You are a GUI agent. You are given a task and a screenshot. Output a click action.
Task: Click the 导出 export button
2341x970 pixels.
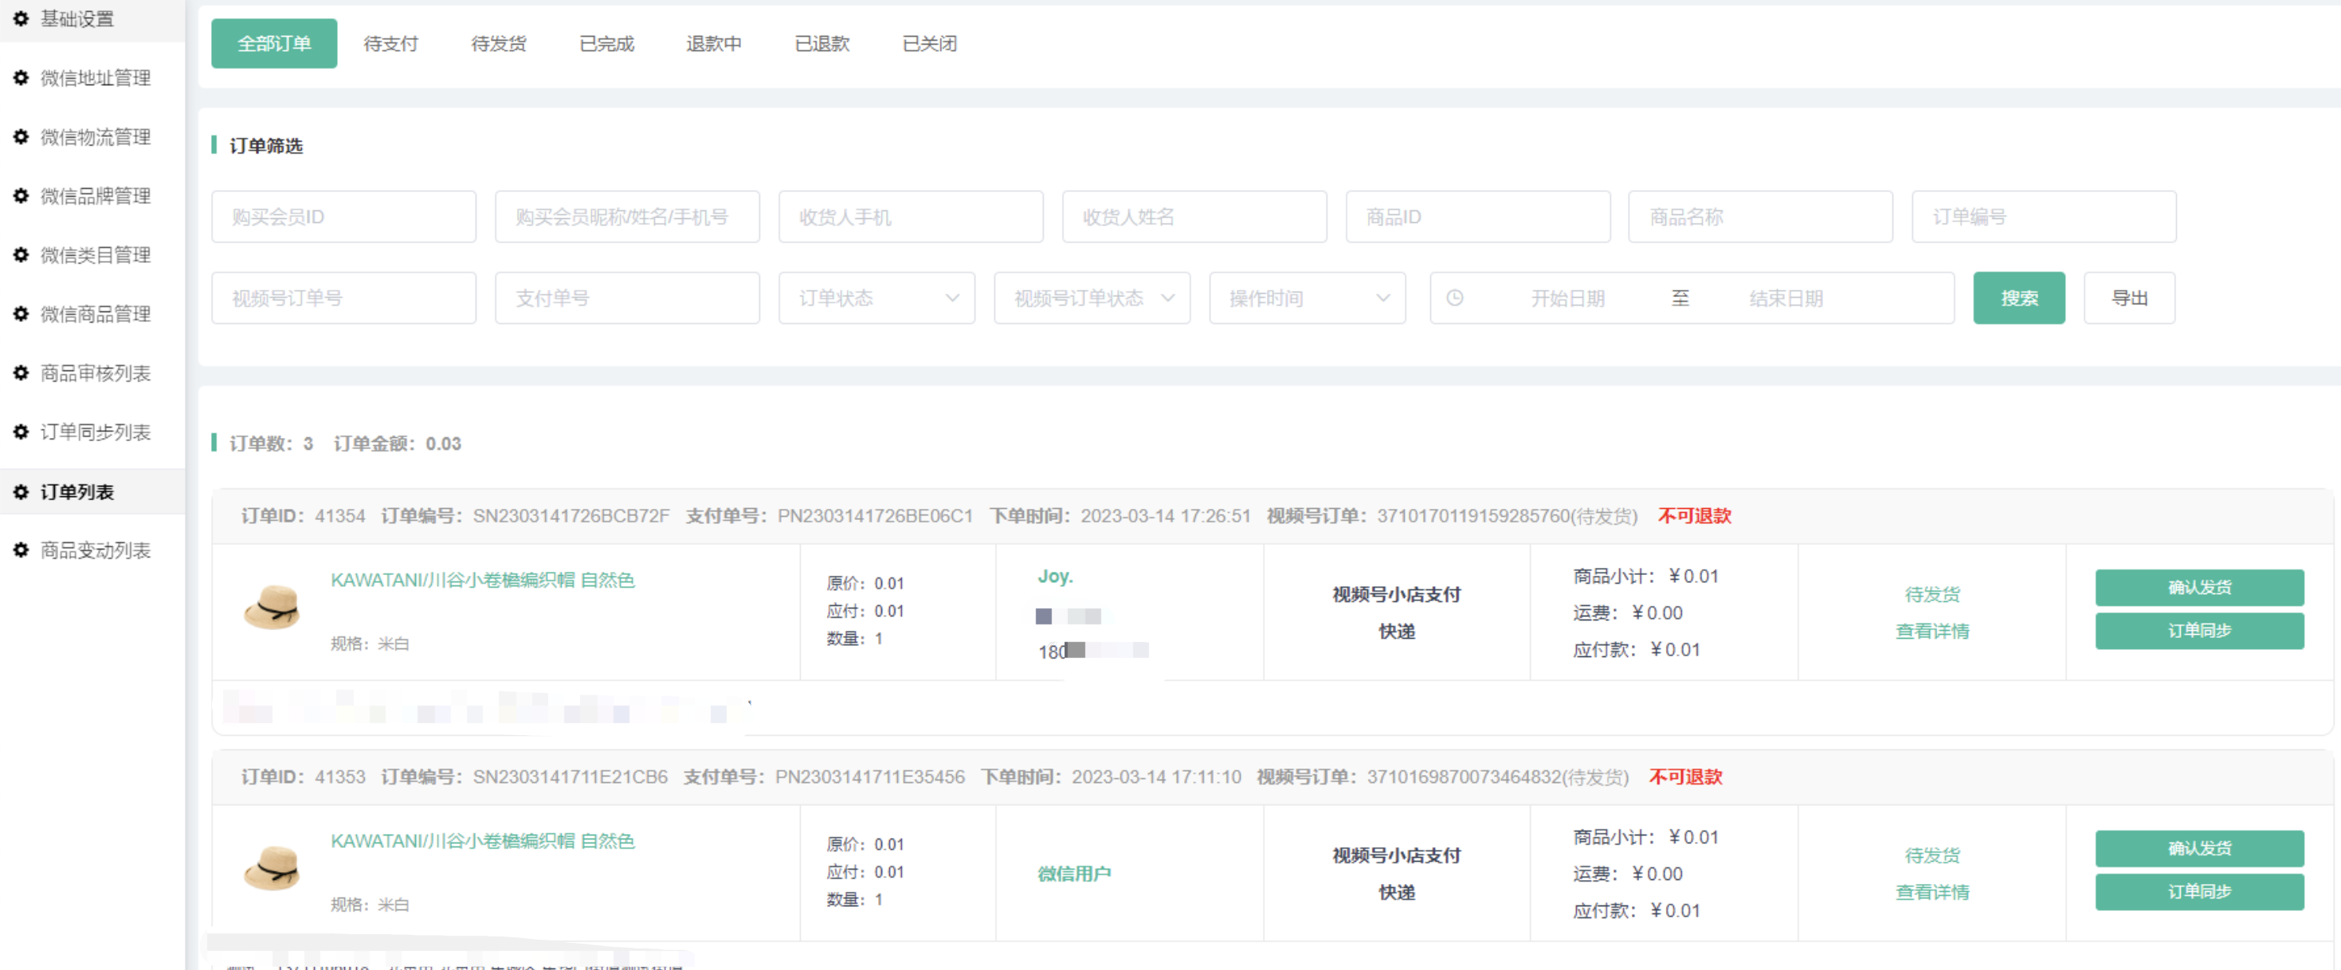(2128, 298)
